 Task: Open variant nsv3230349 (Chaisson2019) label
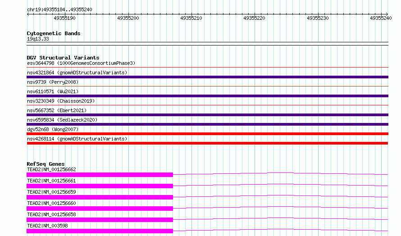(x=61, y=101)
